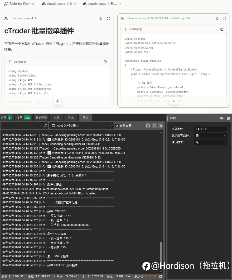Open the first 日志 log tab
The width and height of the screenshot is (232, 280).
[x=71, y=118]
